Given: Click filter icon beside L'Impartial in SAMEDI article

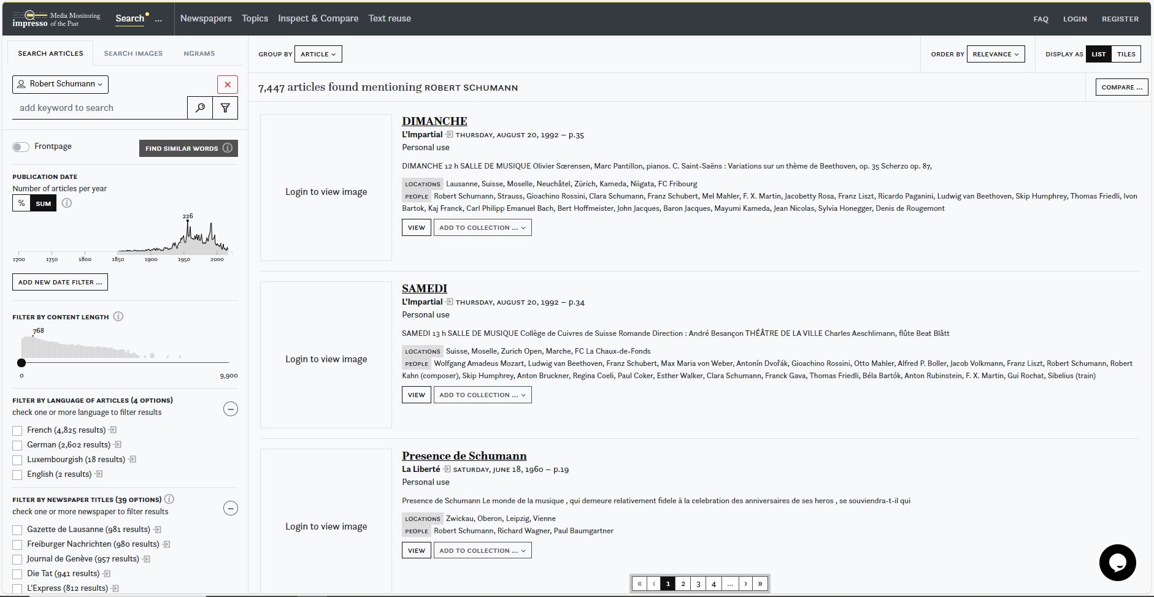Looking at the screenshot, I should point(449,302).
